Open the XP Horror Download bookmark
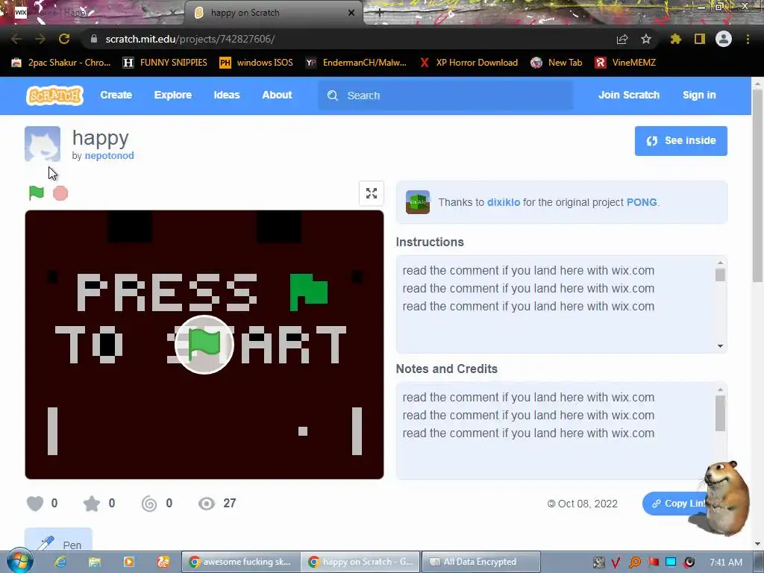This screenshot has width=764, height=573. click(469, 63)
